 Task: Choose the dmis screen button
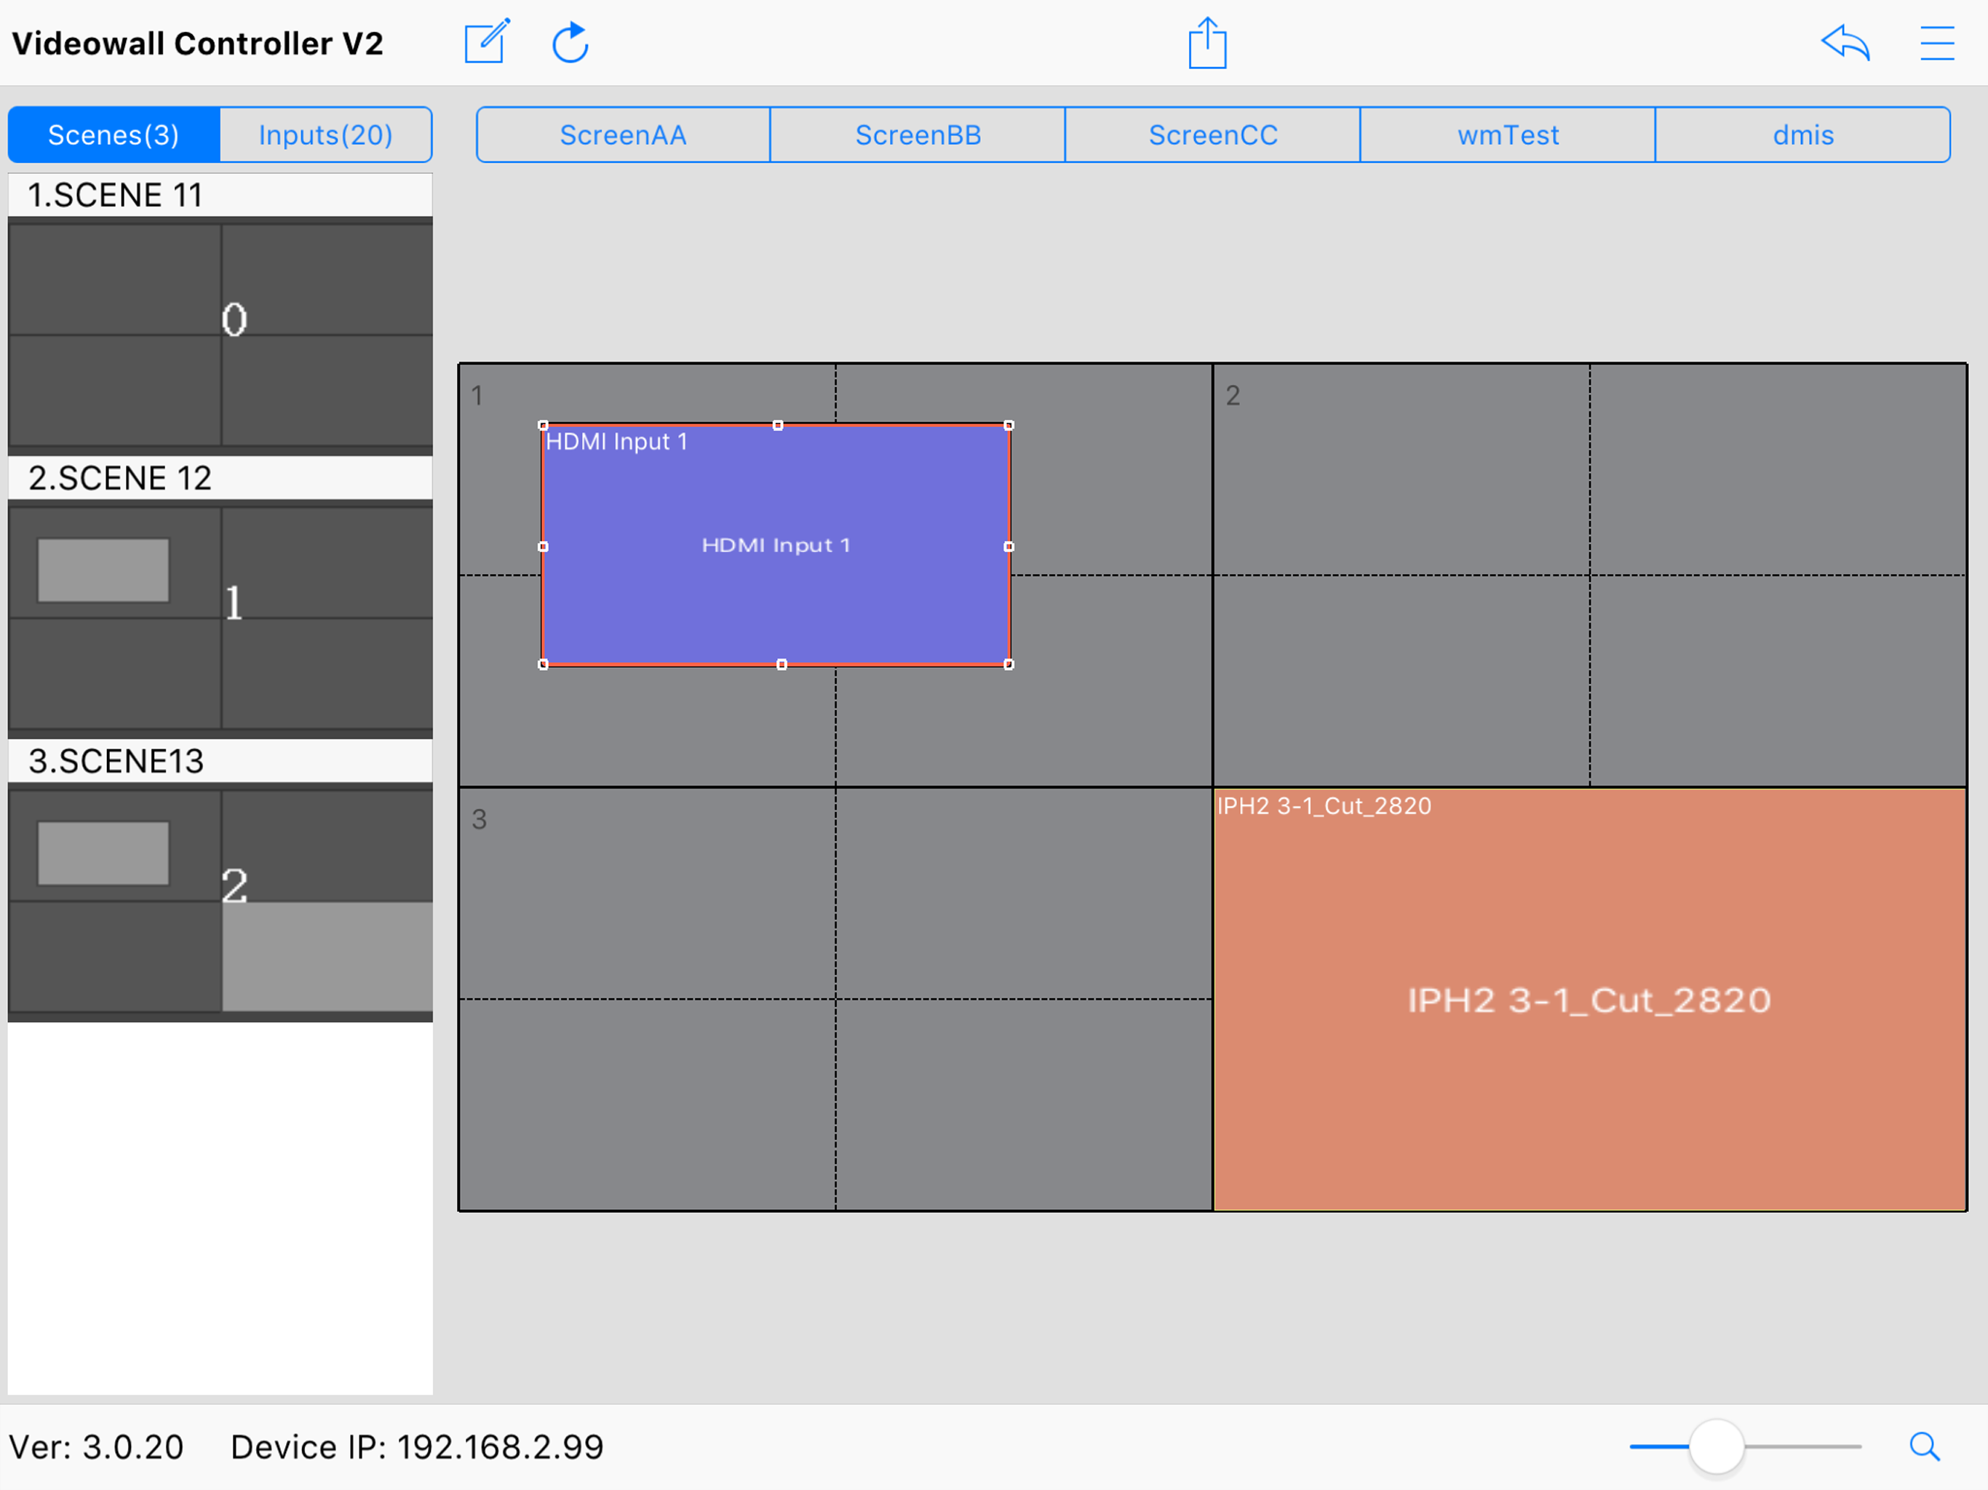point(1802,135)
